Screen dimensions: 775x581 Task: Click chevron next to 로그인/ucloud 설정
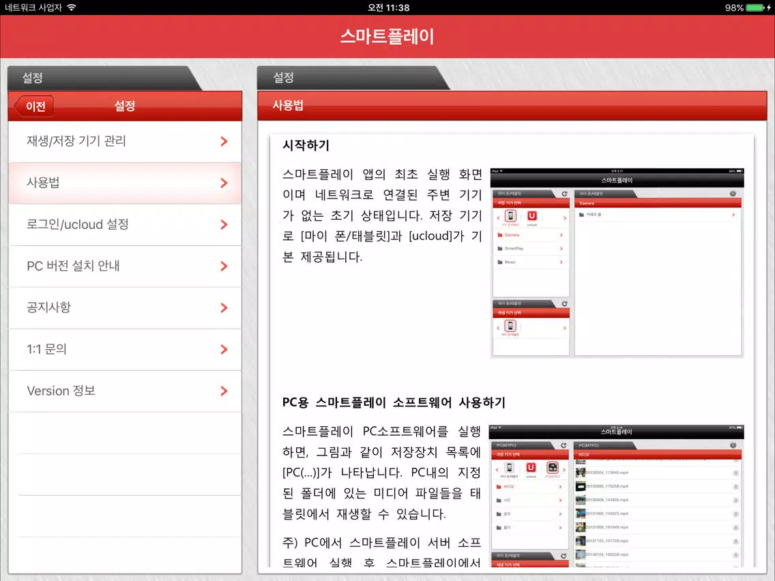point(224,224)
